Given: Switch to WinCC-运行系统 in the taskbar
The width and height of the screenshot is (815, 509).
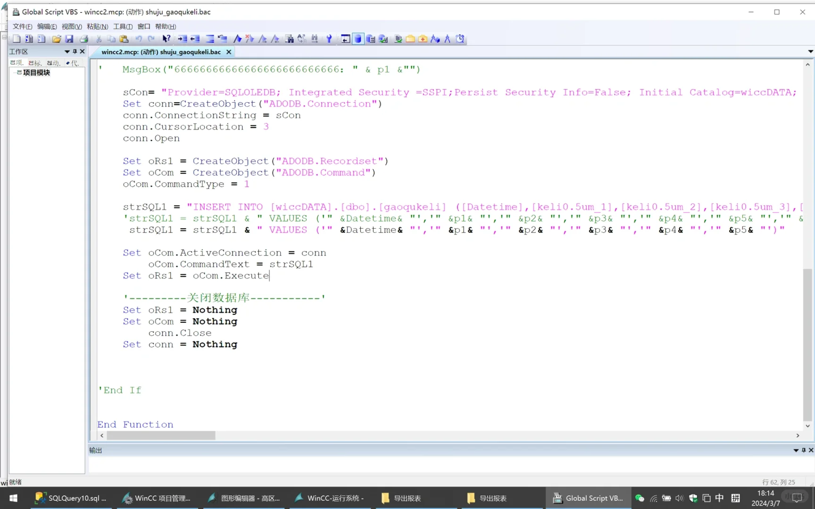Looking at the screenshot, I should coord(329,498).
